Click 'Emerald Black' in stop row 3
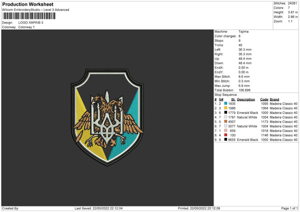Screen dimensions: 300x212 (x=247, y=112)
